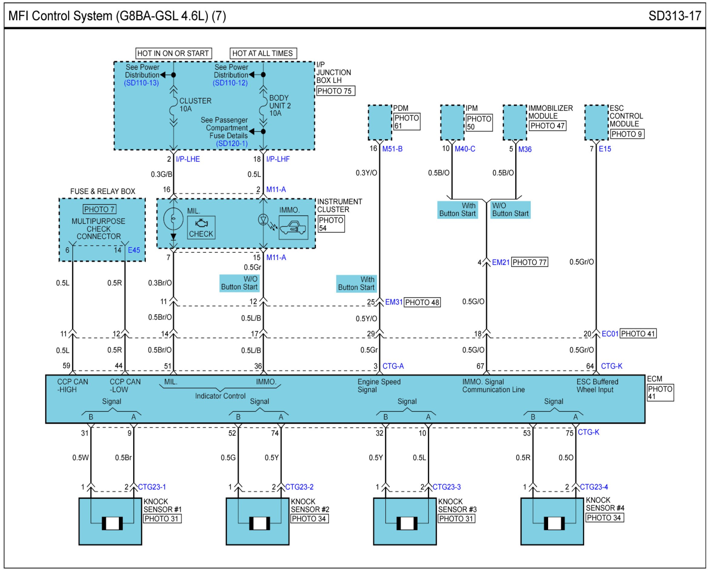Open the SD120-1 fuse details link
This screenshot has height=570, width=708.
pos(232,143)
